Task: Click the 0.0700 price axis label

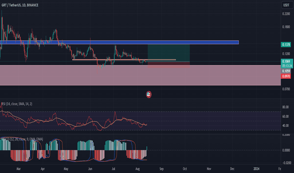Action: tap(286, 89)
